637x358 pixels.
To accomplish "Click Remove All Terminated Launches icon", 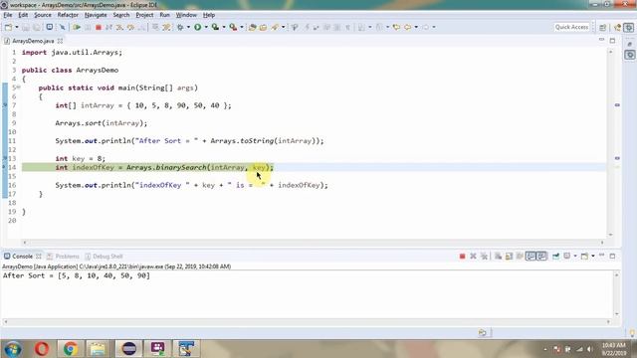I will point(484,257).
